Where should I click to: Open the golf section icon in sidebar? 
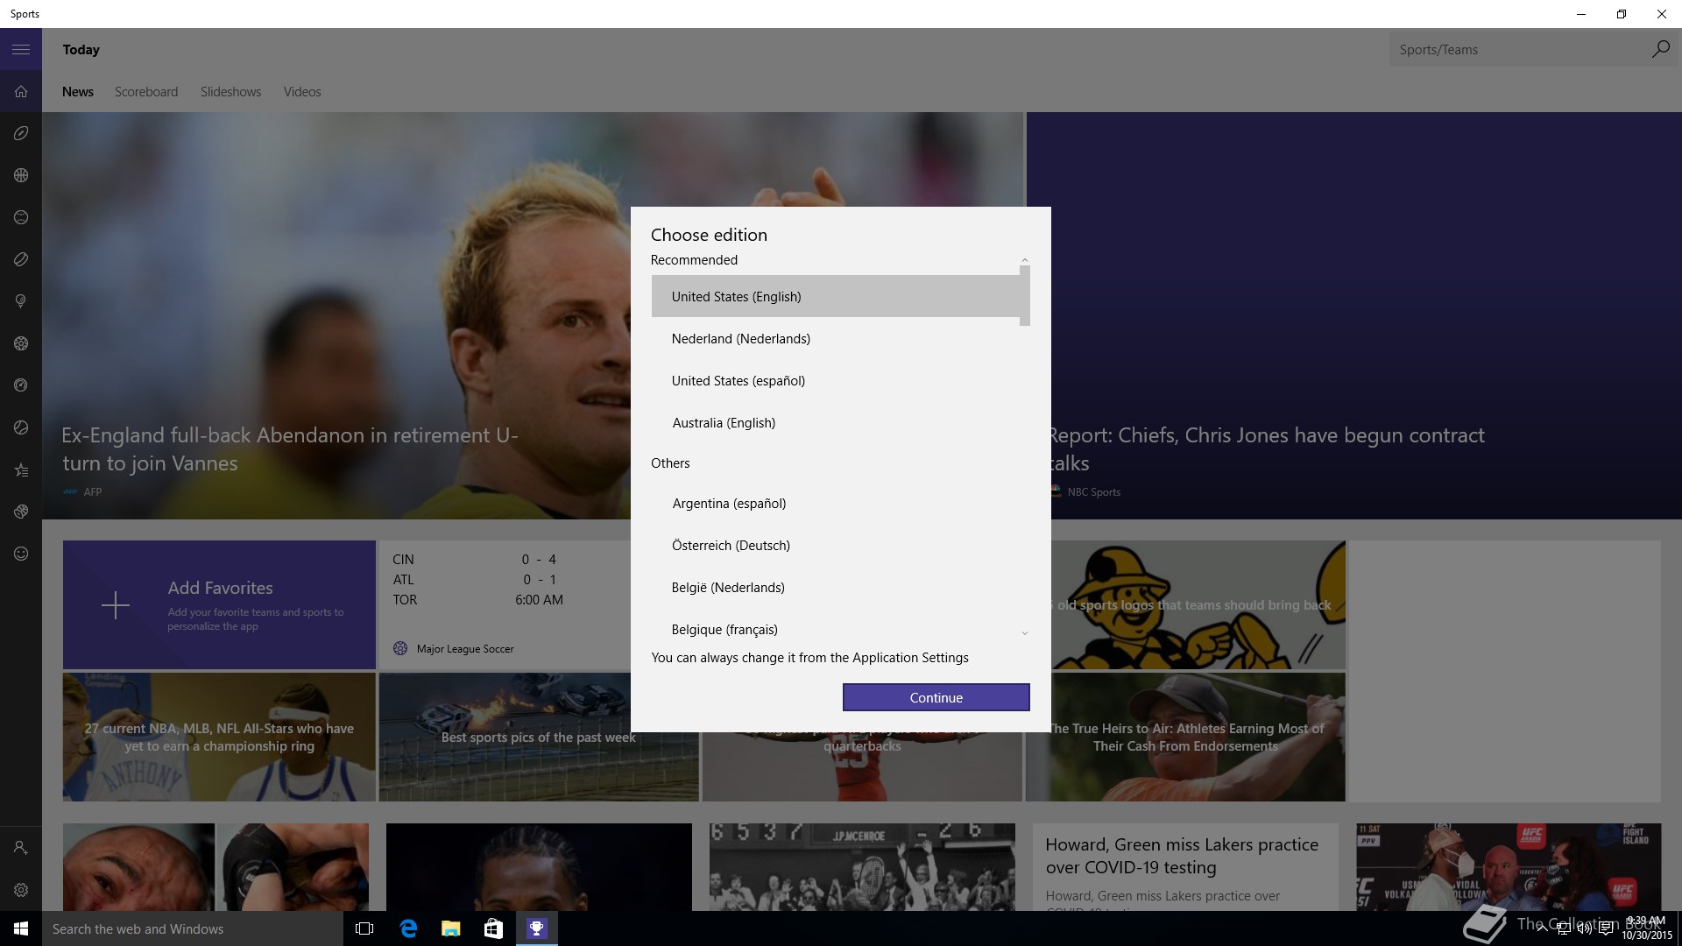point(21,301)
